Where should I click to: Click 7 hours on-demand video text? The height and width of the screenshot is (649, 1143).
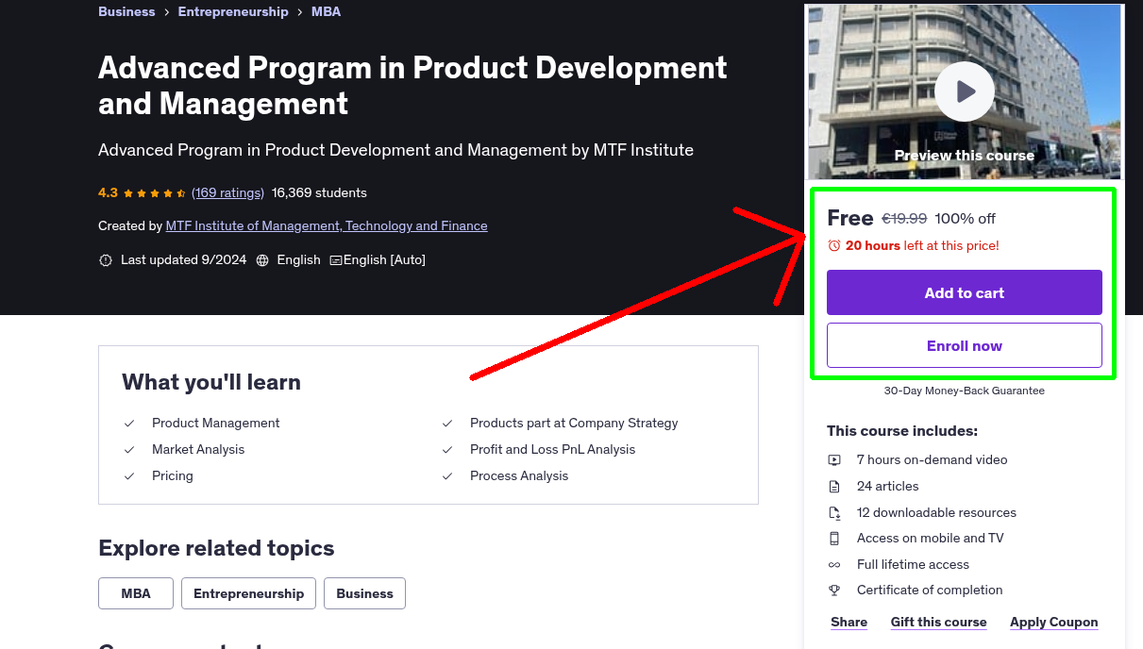(933, 460)
